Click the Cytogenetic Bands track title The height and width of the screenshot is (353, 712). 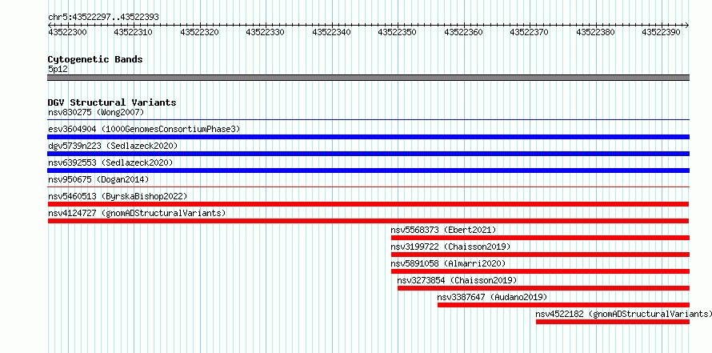pos(95,59)
